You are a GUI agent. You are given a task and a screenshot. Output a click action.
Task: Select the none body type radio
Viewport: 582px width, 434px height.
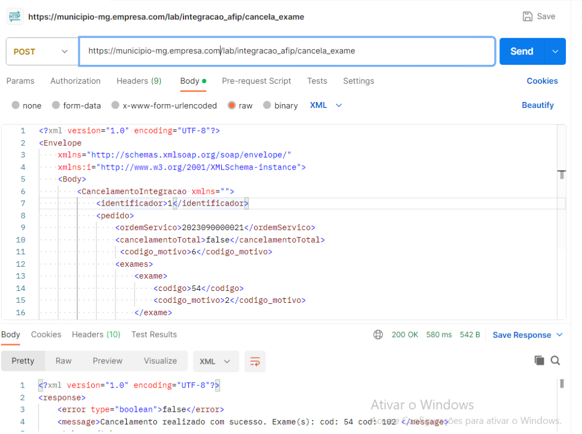tap(16, 105)
